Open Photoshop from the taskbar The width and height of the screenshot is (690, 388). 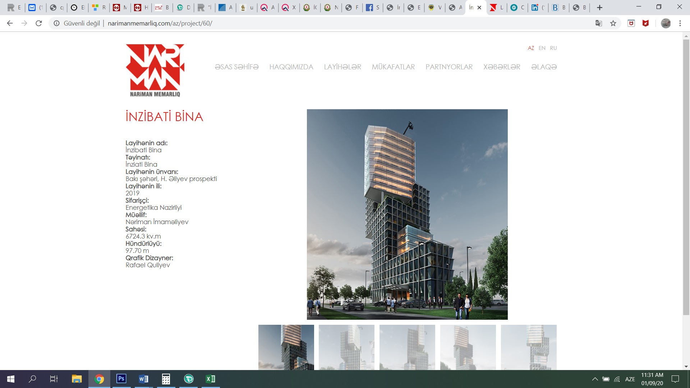tap(121, 379)
